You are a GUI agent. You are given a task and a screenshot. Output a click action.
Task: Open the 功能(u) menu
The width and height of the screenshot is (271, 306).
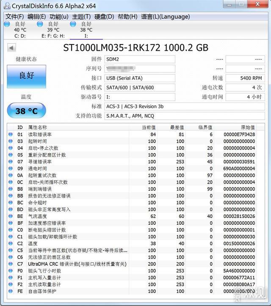59,17
